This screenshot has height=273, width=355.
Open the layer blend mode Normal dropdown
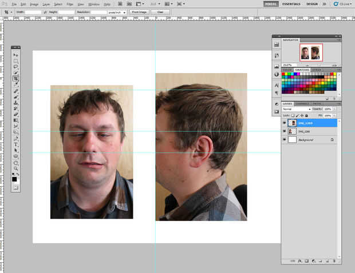click(296, 109)
